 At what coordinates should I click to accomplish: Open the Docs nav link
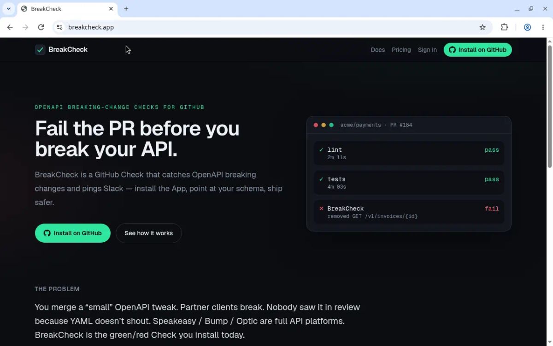(x=378, y=50)
